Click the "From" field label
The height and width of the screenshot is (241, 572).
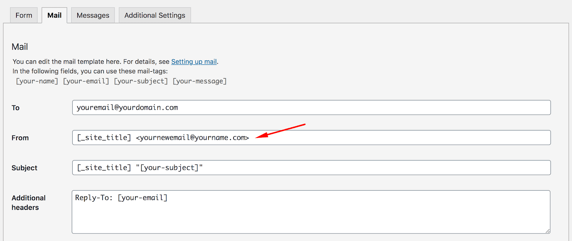tap(20, 138)
